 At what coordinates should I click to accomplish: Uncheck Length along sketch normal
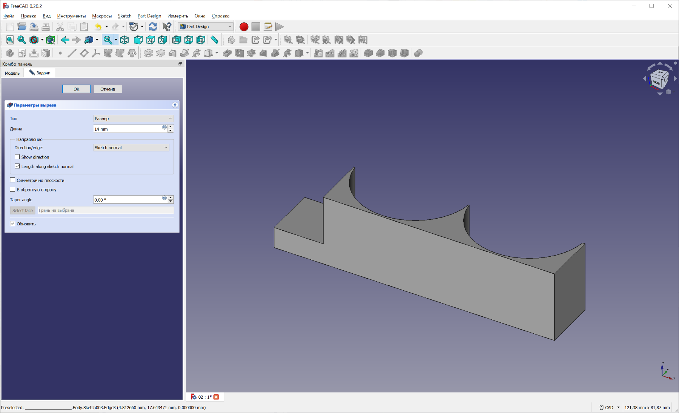(x=17, y=166)
